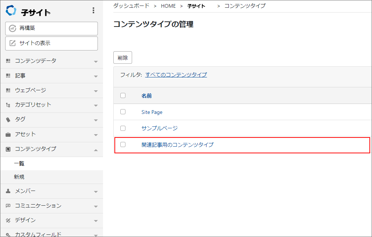Click the 再構築 rebuild icon

click(x=13, y=28)
